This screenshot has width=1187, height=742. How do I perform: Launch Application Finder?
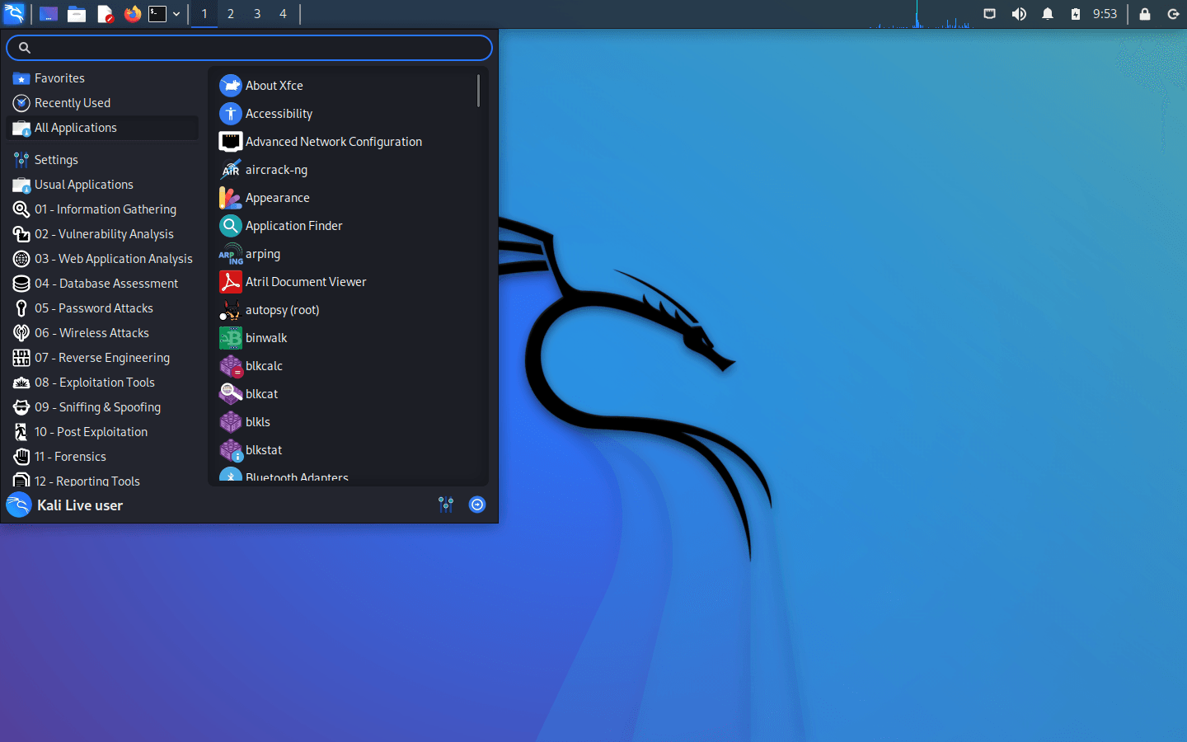pos(345,226)
